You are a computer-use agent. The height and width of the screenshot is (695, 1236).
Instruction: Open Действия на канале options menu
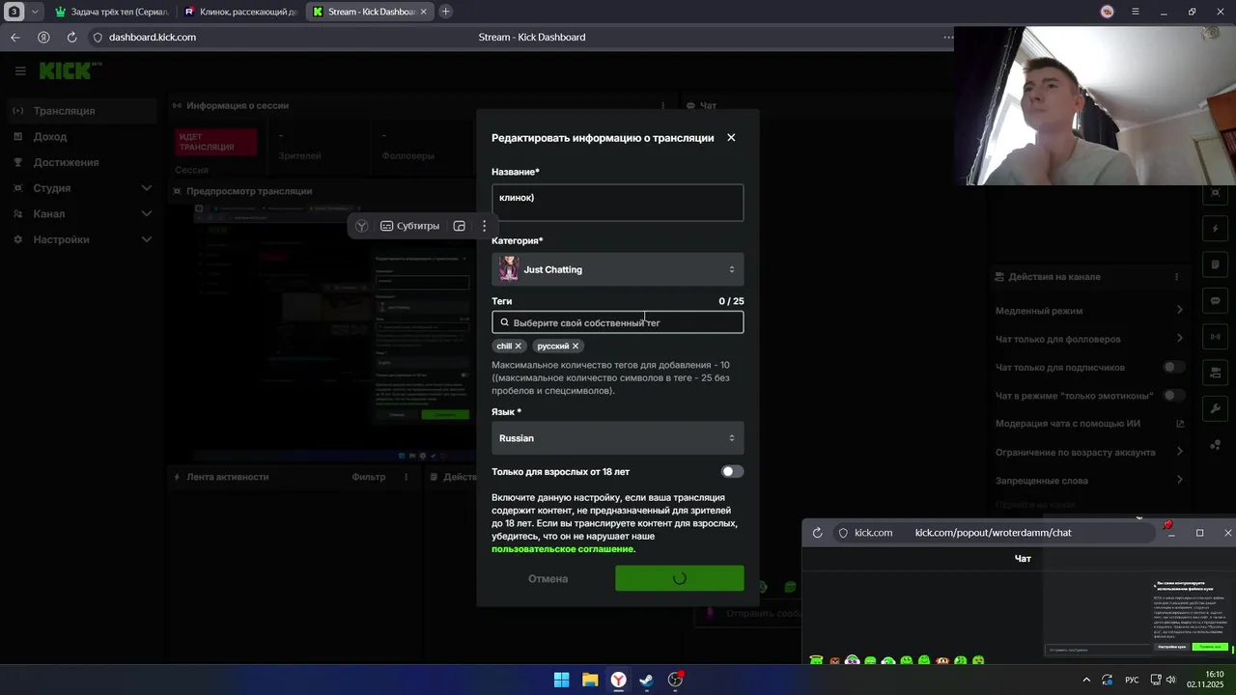[x=1176, y=277]
